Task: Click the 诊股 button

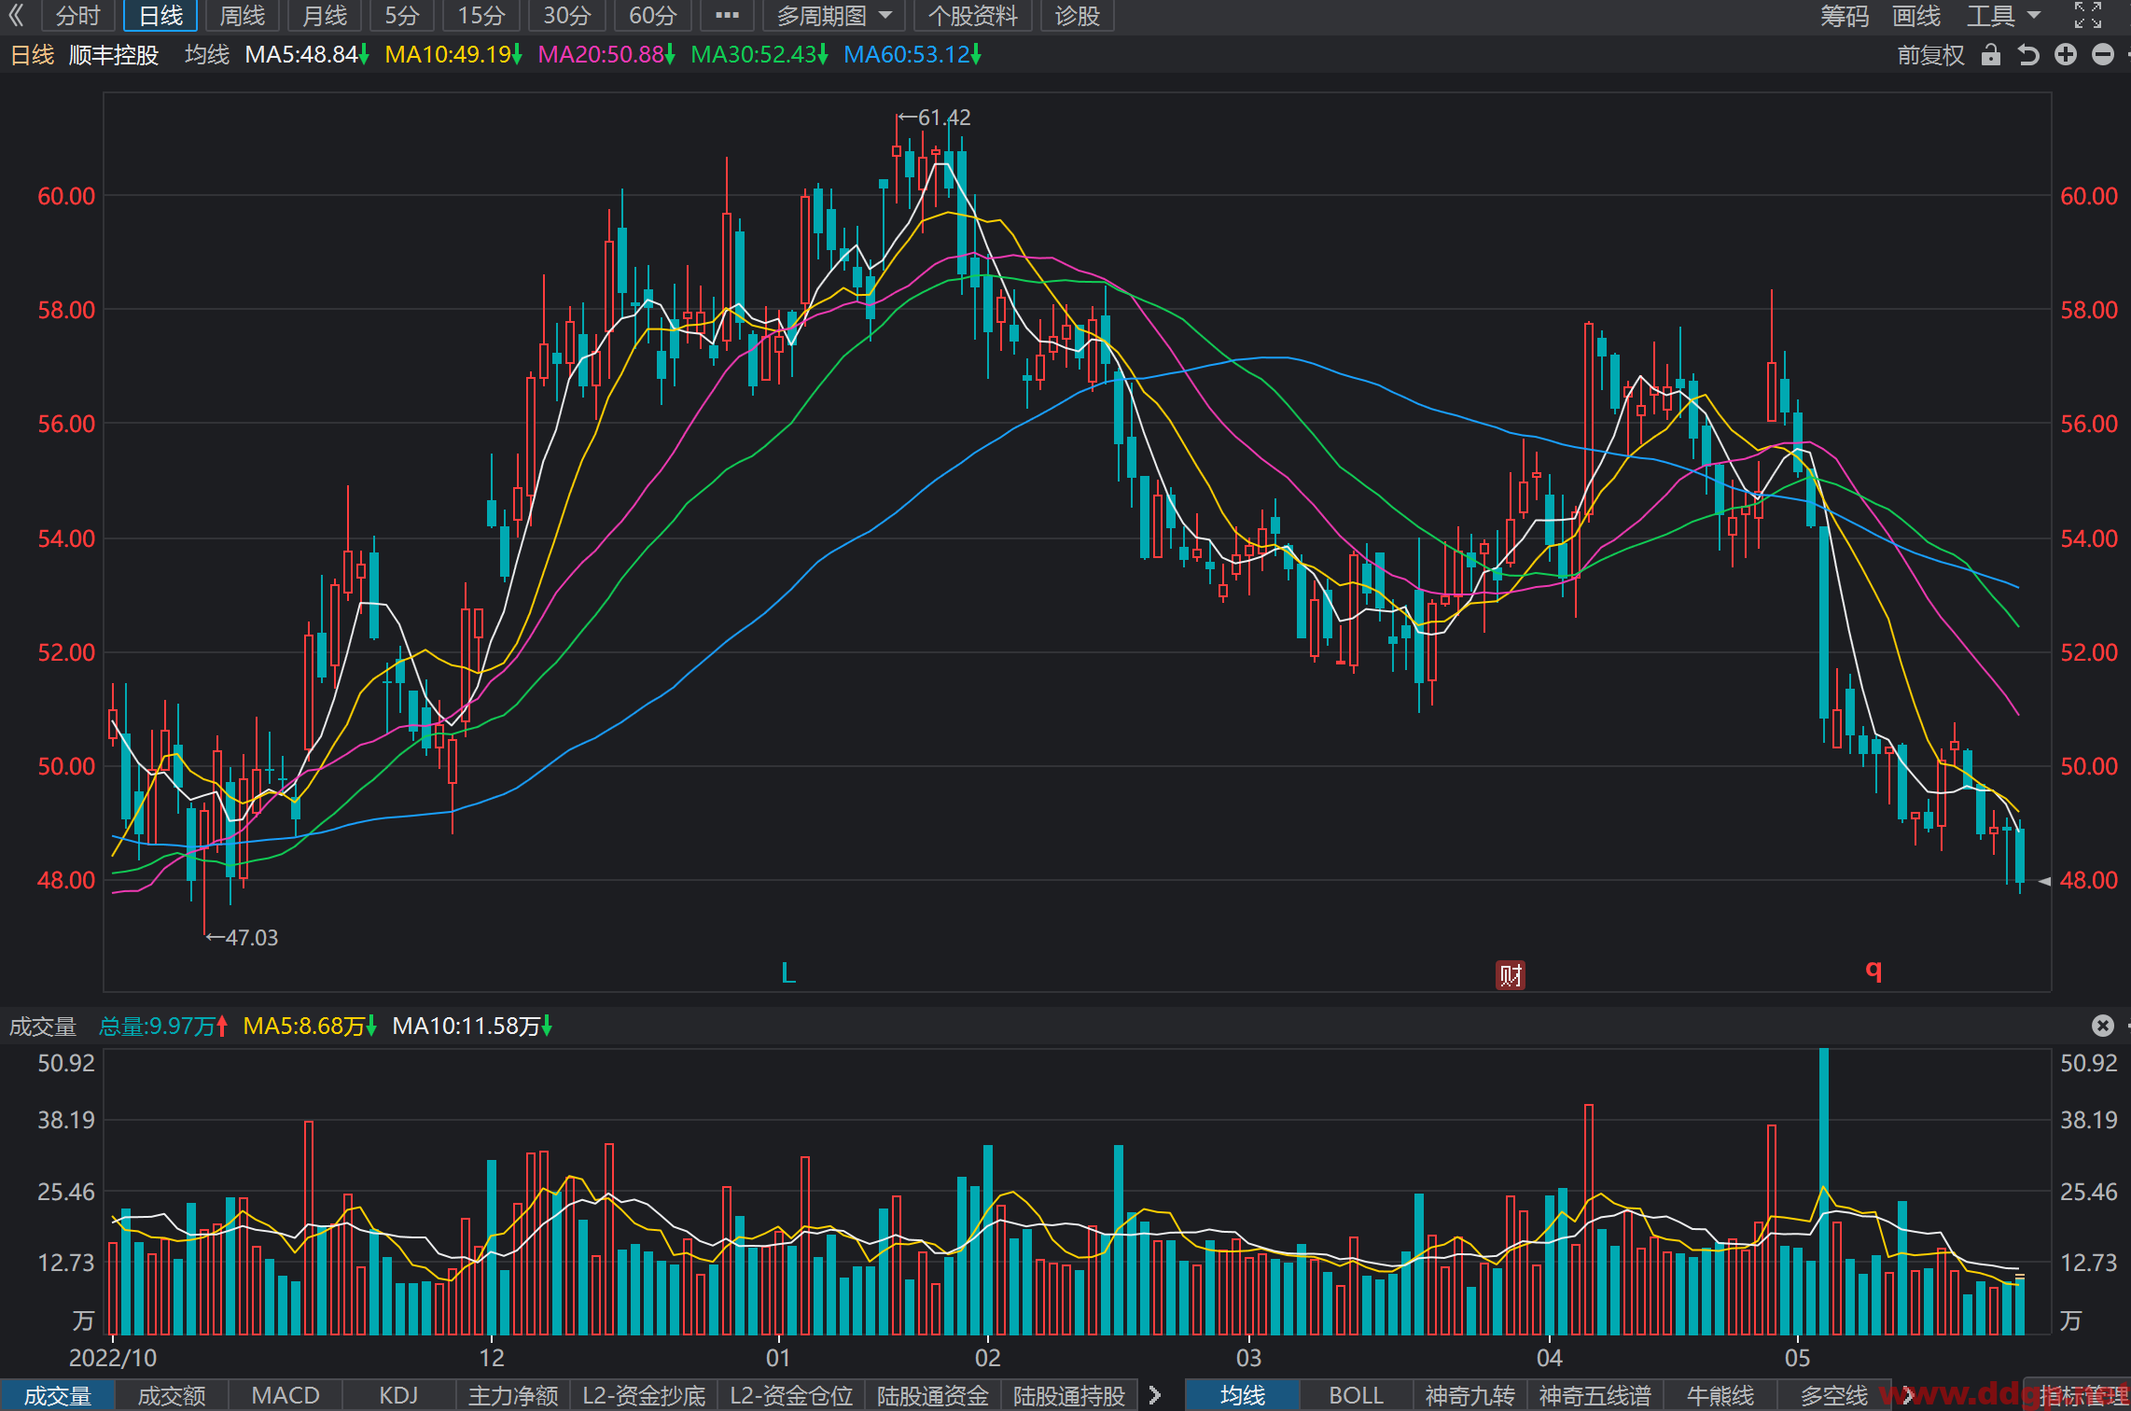Action: (x=1078, y=16)
